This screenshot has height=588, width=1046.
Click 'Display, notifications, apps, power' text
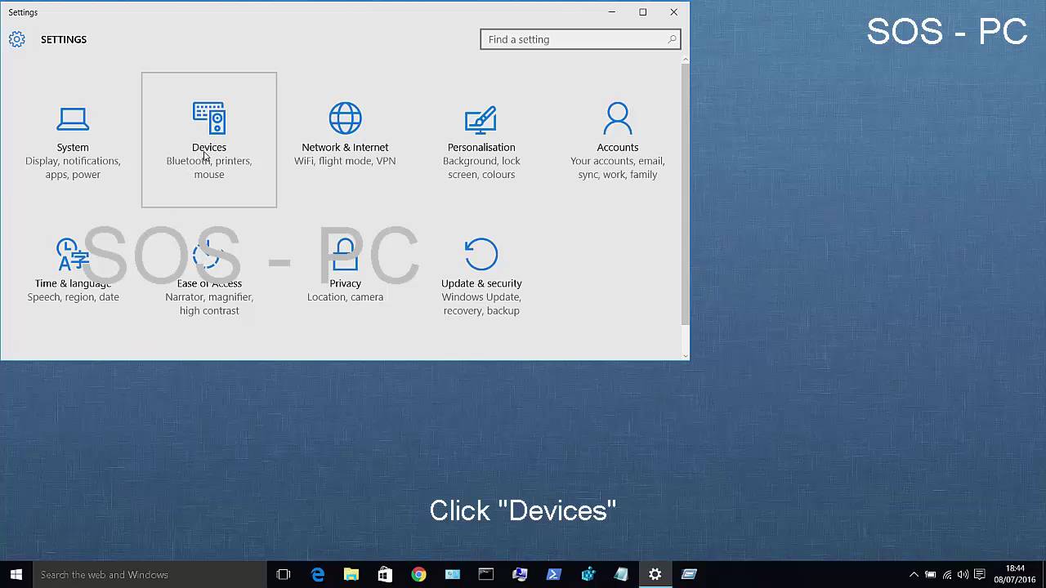pos(73,167)
